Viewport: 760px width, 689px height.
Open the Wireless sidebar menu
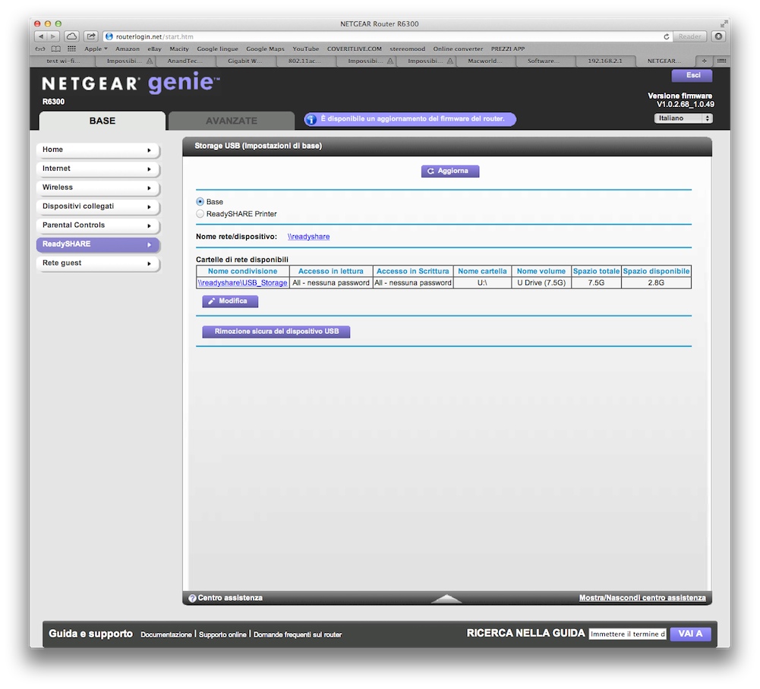click(x=98, y=187)
